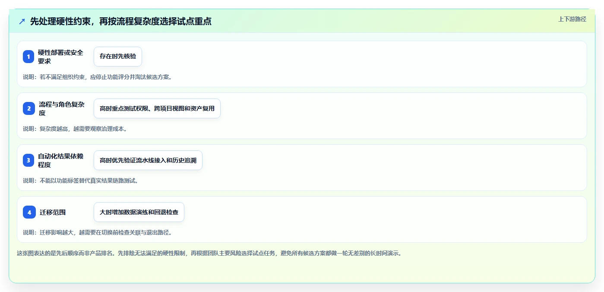Click the note 若不满足组织约束，应停止功能评分
The height and width of the screenshot is (292, 604).
(98, 77)
